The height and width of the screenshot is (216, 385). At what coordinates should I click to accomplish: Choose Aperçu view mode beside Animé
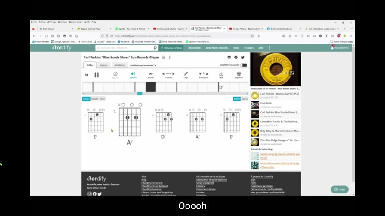pyautogui.click(x=245, y=99)
